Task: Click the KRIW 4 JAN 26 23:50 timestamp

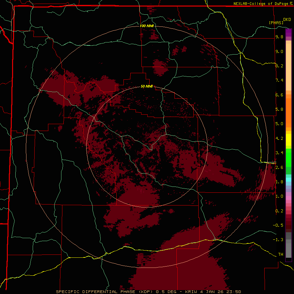Action: pyautogui.click(x=213, y=292)
